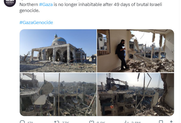This screenshot has width=181, height=123.
Task: Open the #GazaGenocide hashtag link
Action: coord(36,23)
